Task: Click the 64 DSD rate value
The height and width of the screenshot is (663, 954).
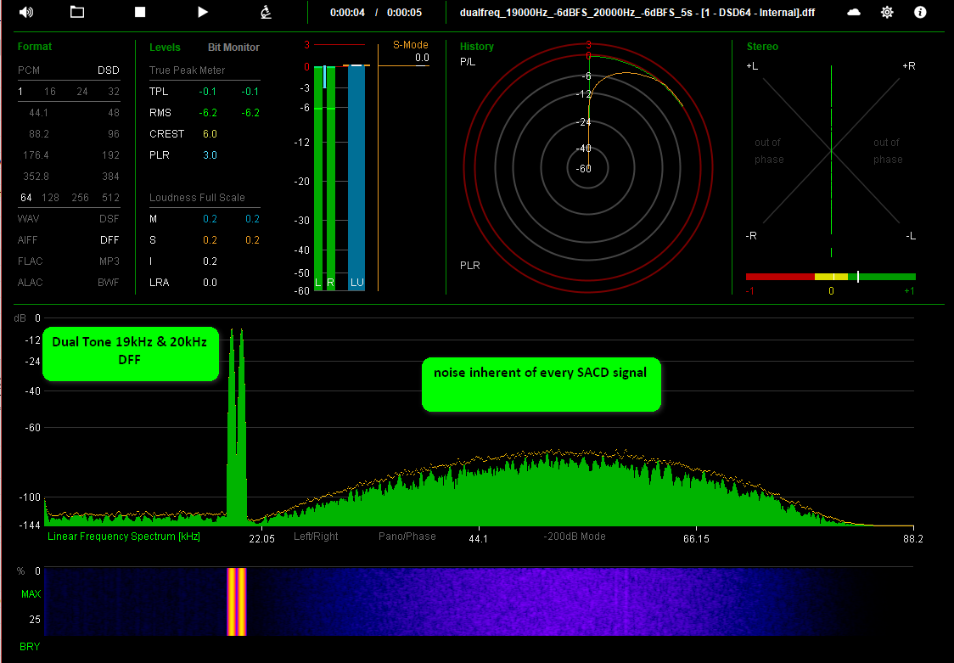Action: point(26,197)
